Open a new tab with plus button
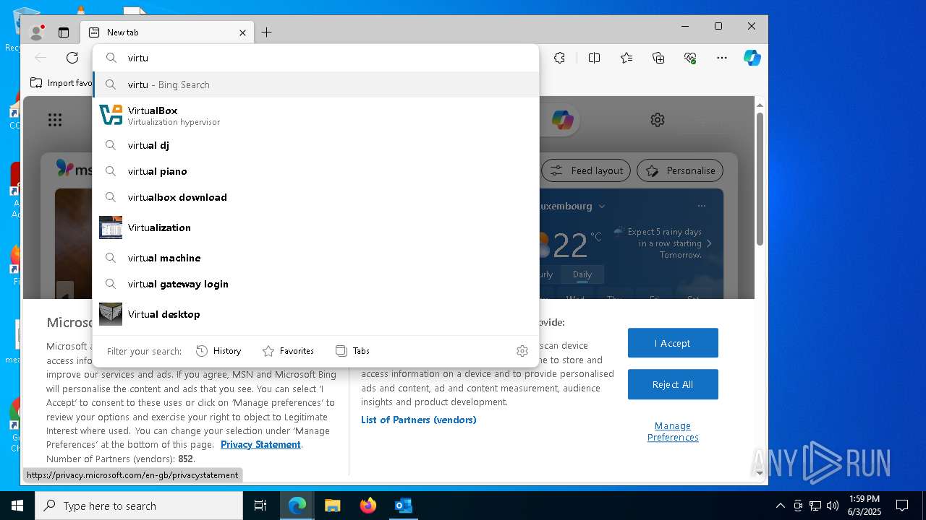 pos(266,32)
